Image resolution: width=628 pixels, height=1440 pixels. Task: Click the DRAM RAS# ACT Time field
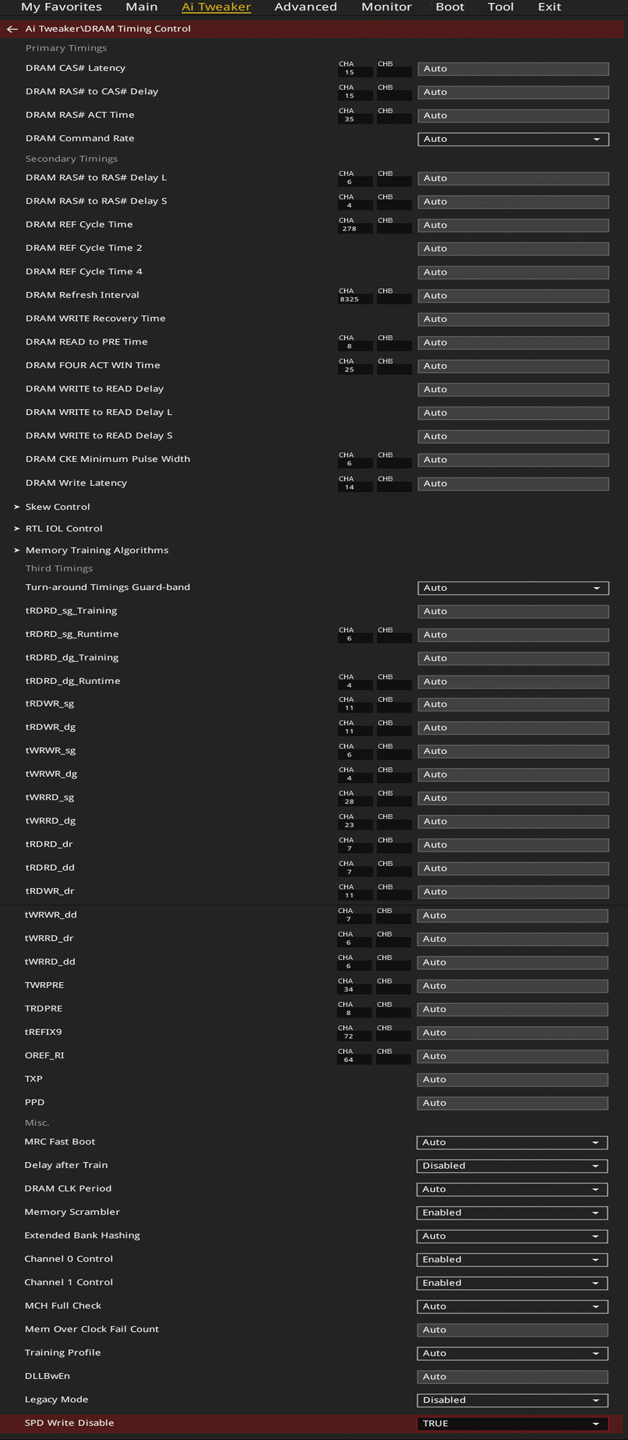click(x=513, y=116)
